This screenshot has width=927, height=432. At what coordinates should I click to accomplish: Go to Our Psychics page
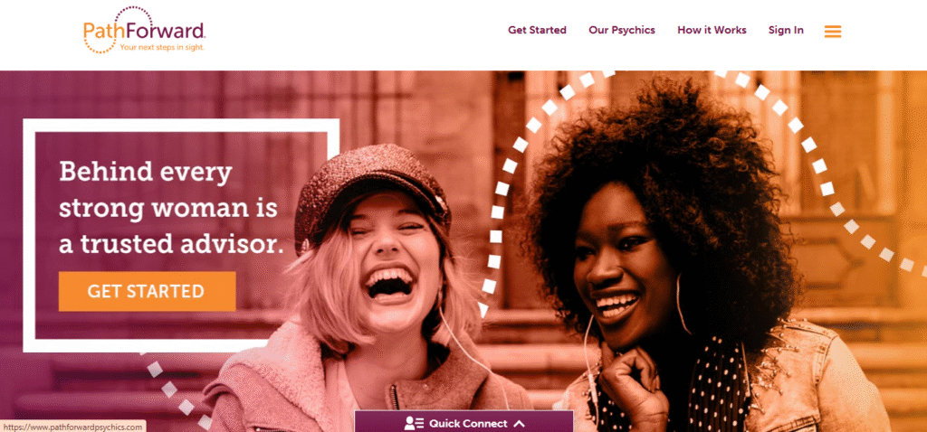pos(621,30)
